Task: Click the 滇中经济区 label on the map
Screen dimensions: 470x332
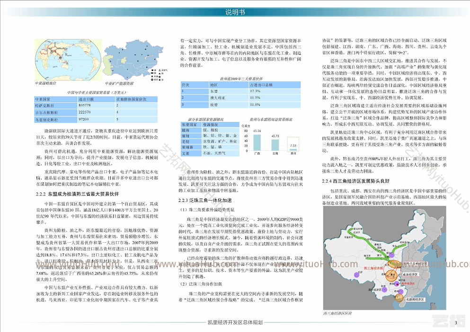Action: click(x=375, y=290)
